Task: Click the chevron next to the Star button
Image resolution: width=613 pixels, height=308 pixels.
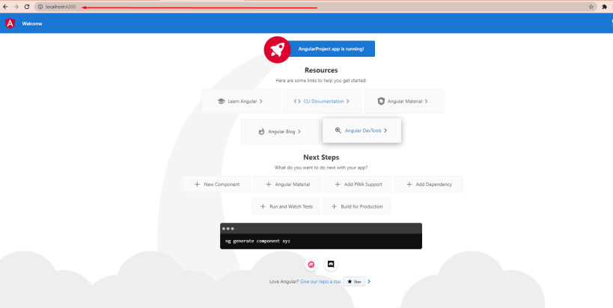Action: pyautogui.click(x=369, y=281)
